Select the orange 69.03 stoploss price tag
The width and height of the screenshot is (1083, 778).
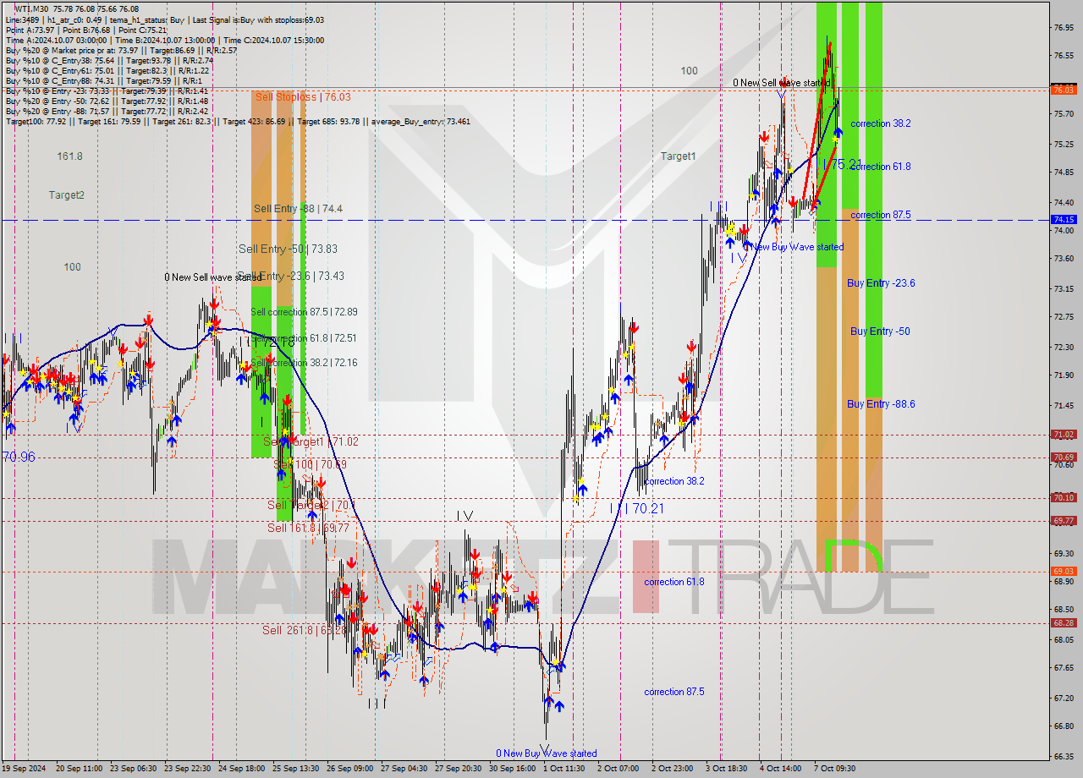point(1064,571)
